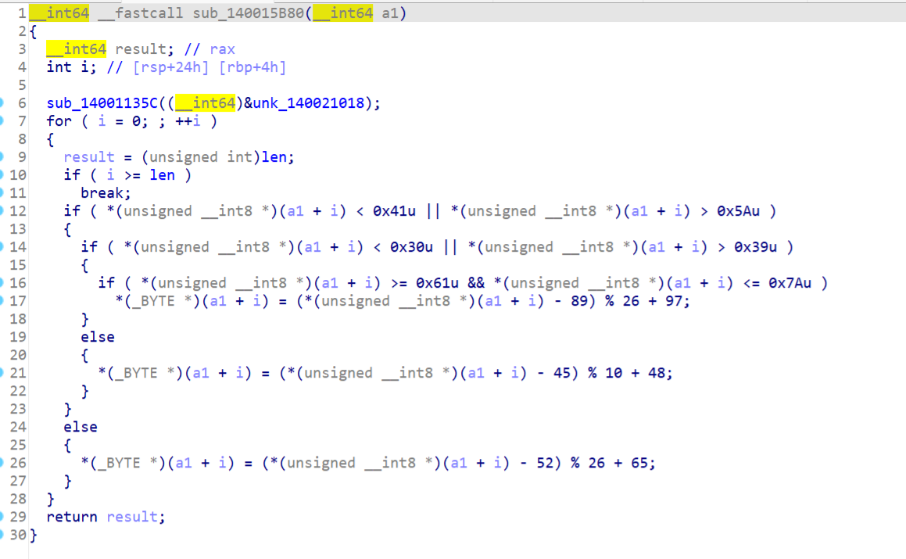The image size is (906, 559).
Task: Set breakpoint marker at line 12
Action: tap(2, 211)
